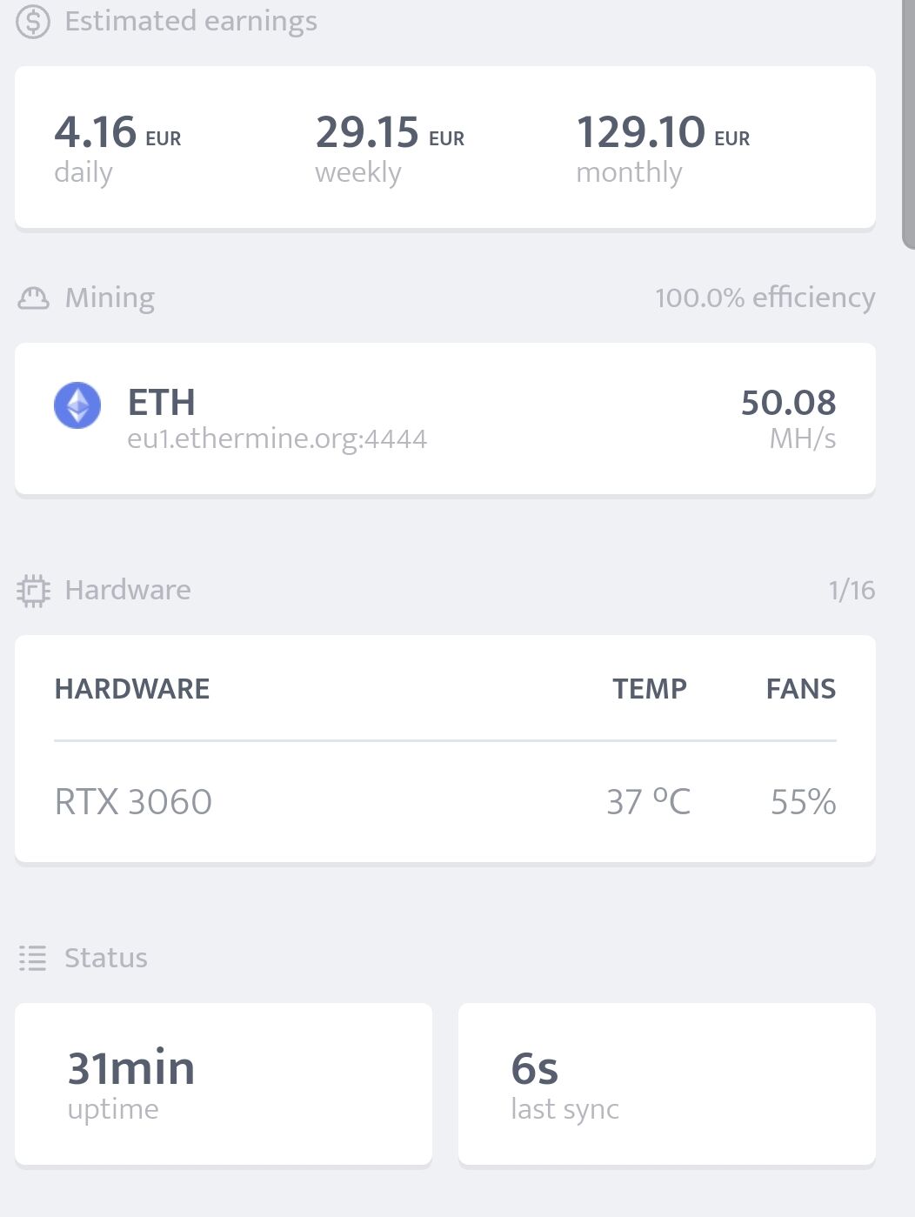Open the 31min uptime card

pos(224,1083)
